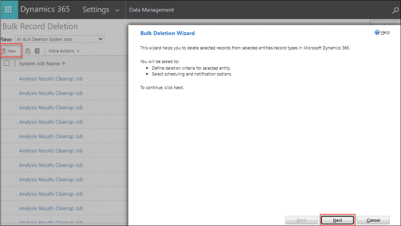
Task: Click 'To continue, click Next.' text
Action: coord(162,88)
